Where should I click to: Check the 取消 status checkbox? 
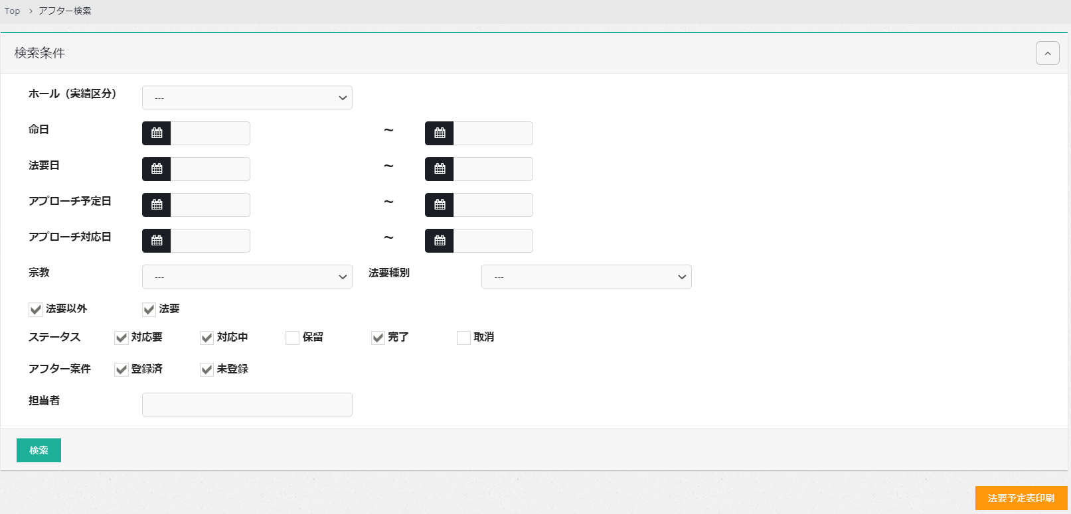[463, 338]
